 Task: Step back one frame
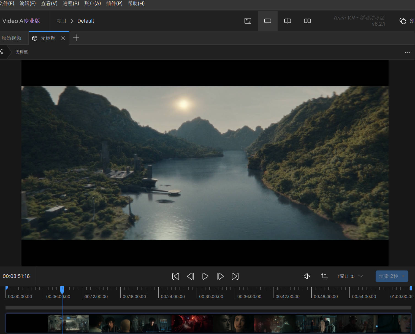coord(191,276)
